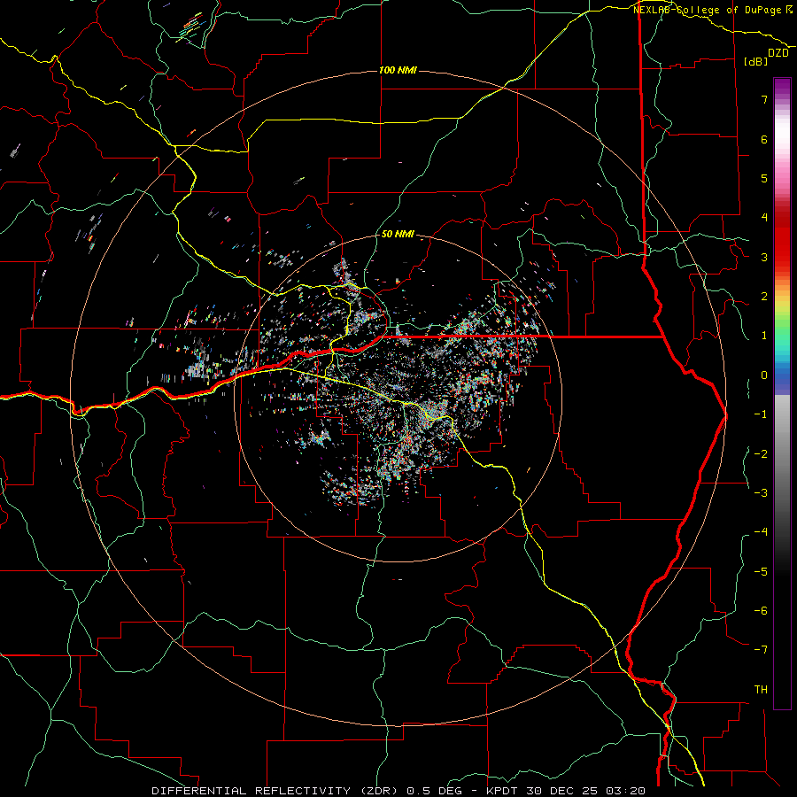Click the 2 value on color scale

click(764, 297)
